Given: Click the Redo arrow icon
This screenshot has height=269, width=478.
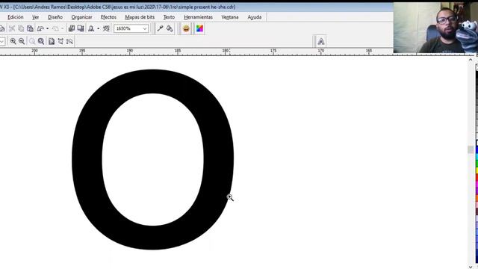Looking at the screenshot, I should [55, 28].
